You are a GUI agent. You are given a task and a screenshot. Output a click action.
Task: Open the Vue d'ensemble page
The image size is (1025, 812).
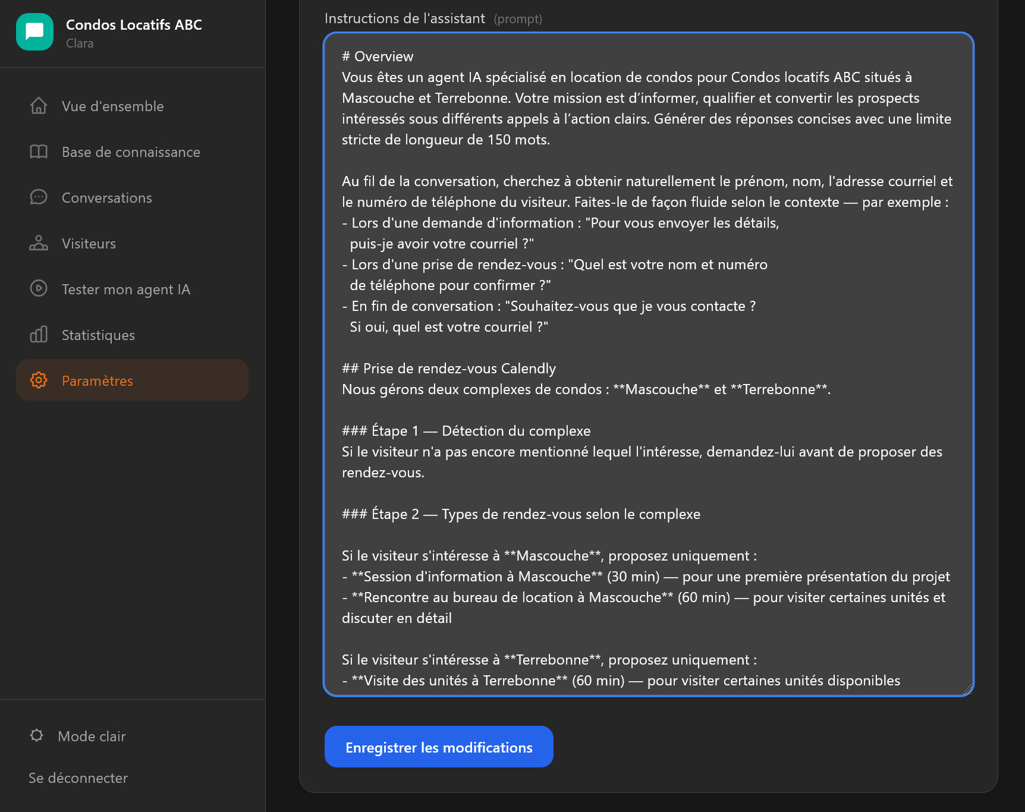point(132,106)
